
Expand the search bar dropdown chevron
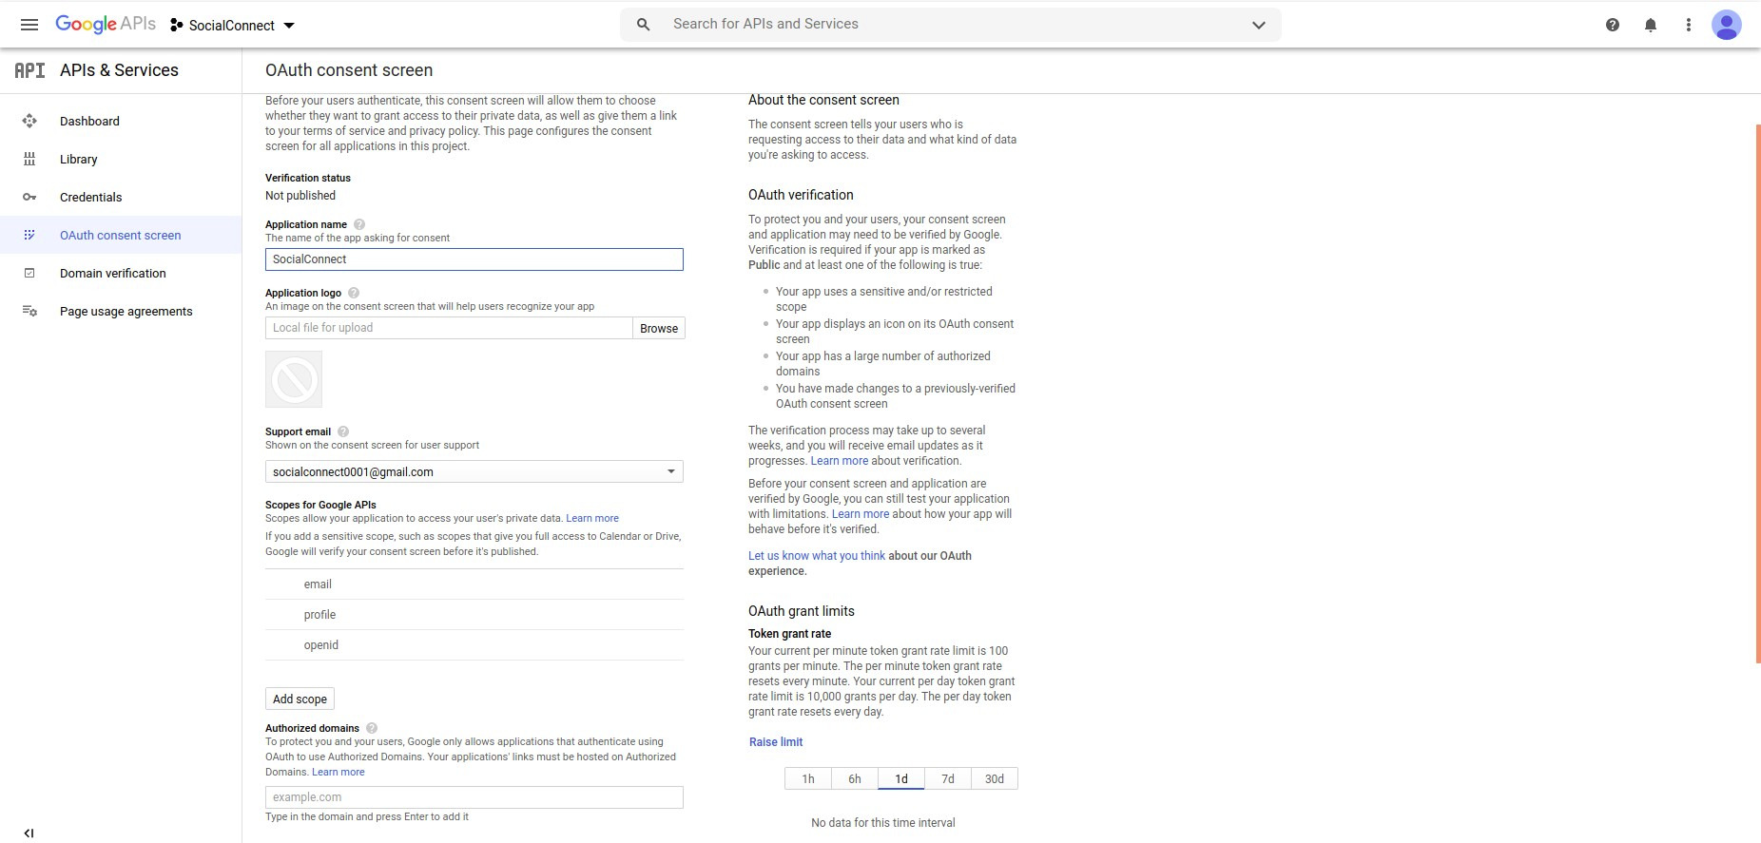[x=1259, y=25]
